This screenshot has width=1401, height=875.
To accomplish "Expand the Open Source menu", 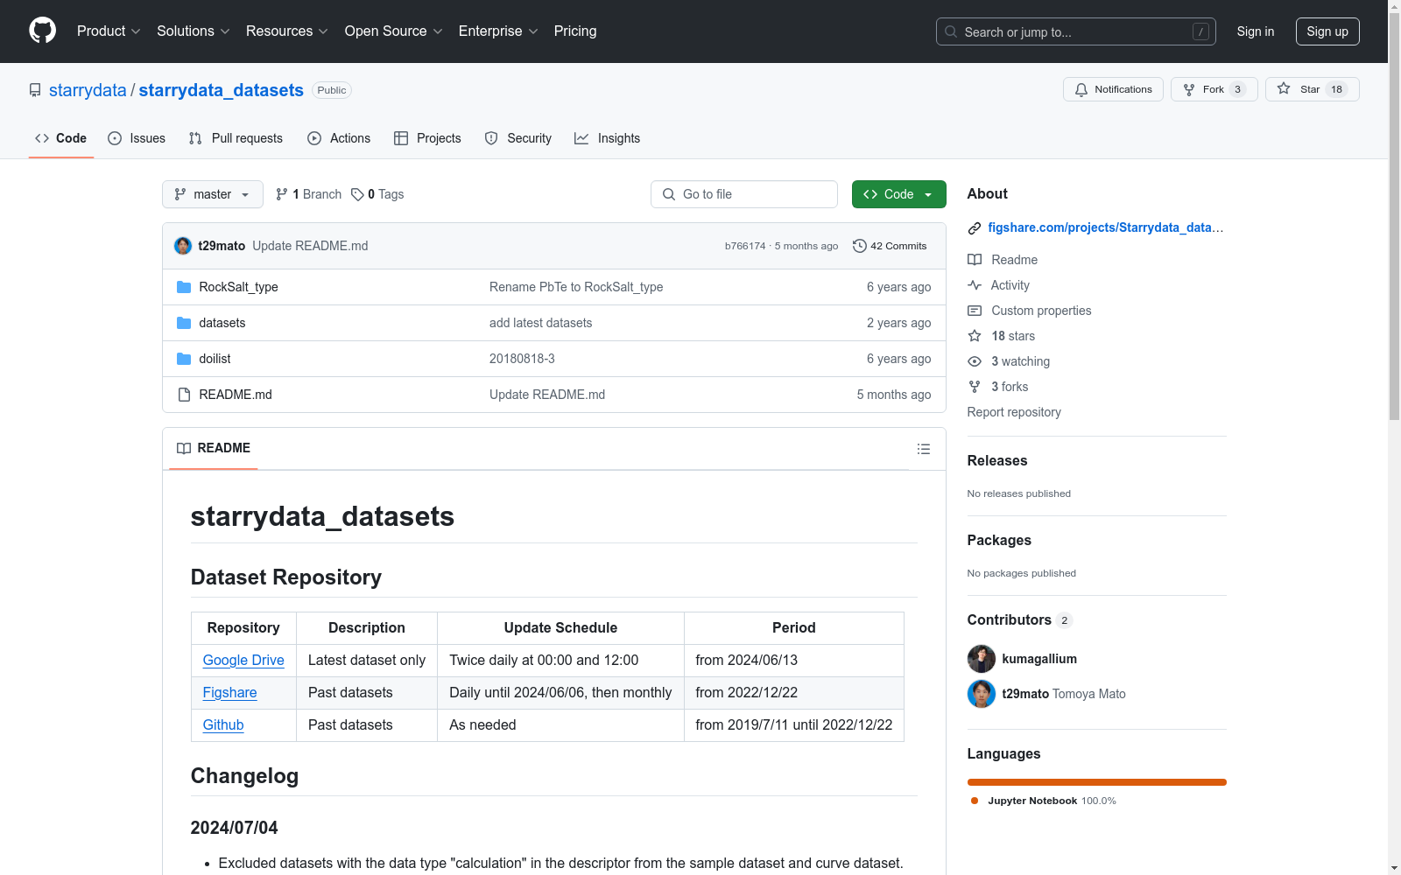I will pos(394,31).
